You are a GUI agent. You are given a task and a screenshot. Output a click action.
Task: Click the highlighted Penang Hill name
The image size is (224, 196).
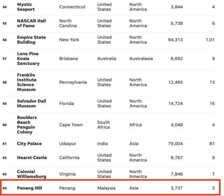(x=29, y=188)
